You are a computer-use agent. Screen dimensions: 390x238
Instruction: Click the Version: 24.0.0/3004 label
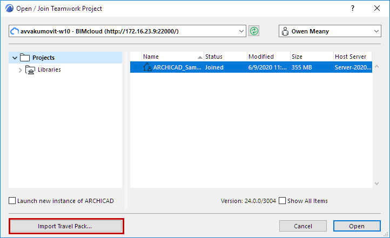248,201
